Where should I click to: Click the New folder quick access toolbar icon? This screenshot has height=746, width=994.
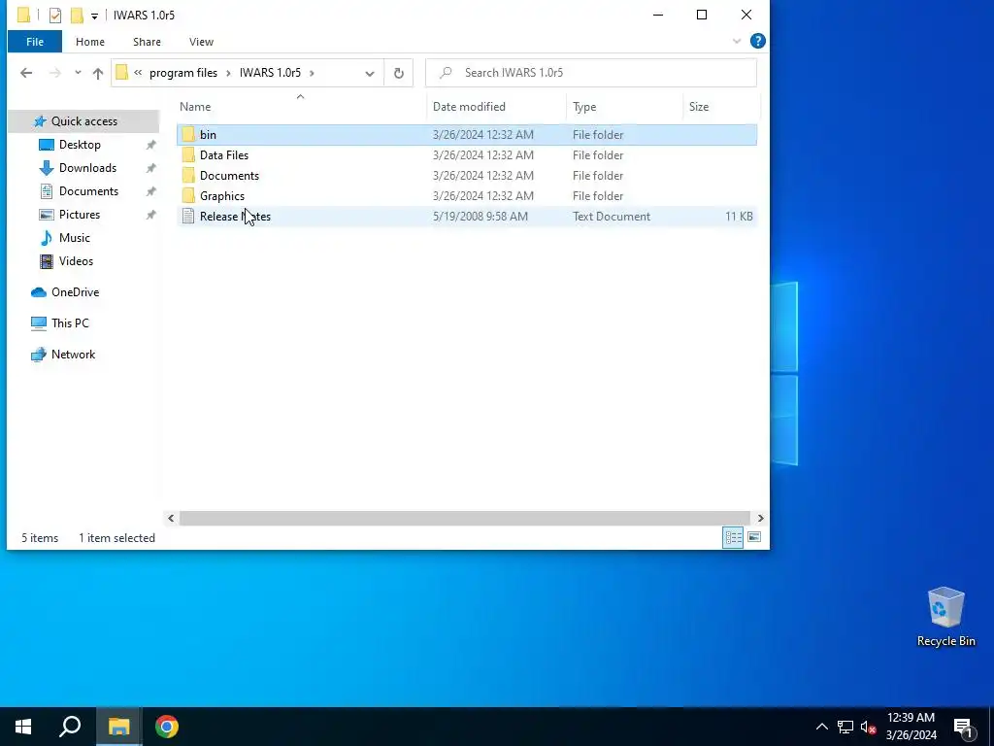(x=77, y=16)
